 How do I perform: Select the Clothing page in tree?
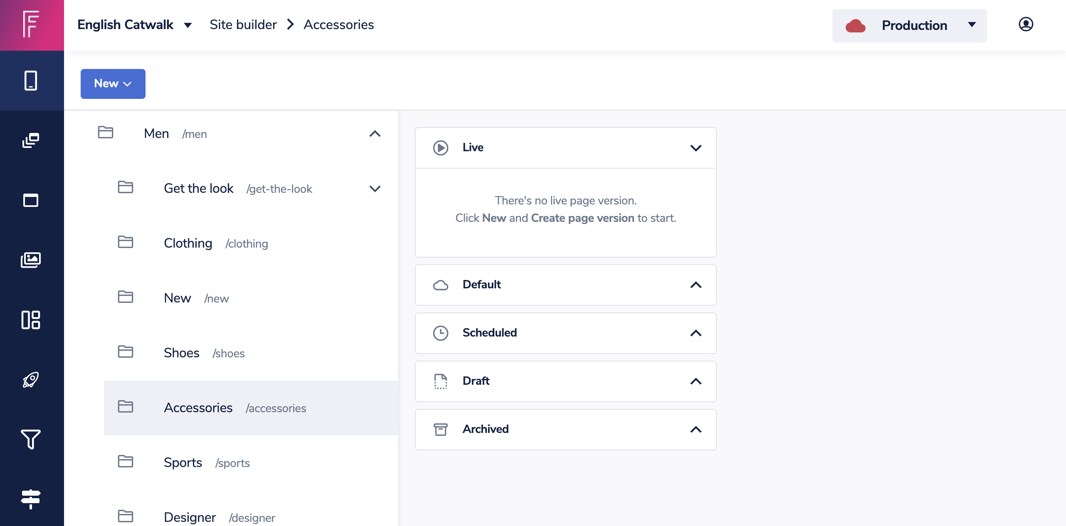pos(188,243)
